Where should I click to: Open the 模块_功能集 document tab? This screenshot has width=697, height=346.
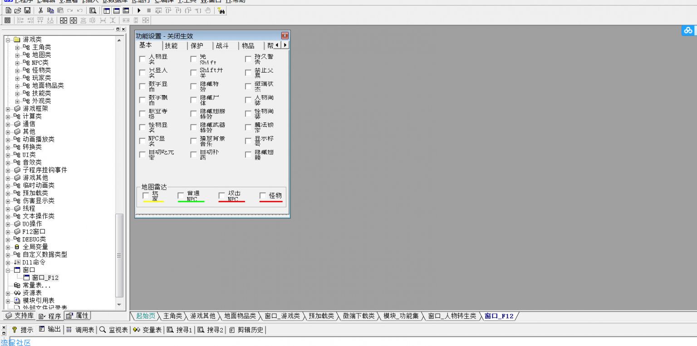[401, 316]
